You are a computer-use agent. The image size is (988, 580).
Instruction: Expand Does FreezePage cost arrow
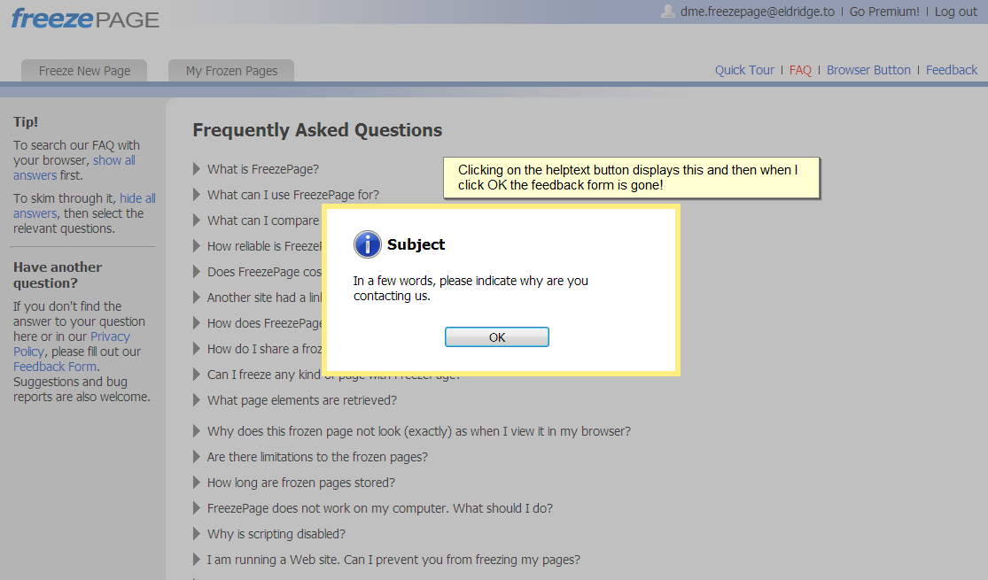[x=197, y=272]
